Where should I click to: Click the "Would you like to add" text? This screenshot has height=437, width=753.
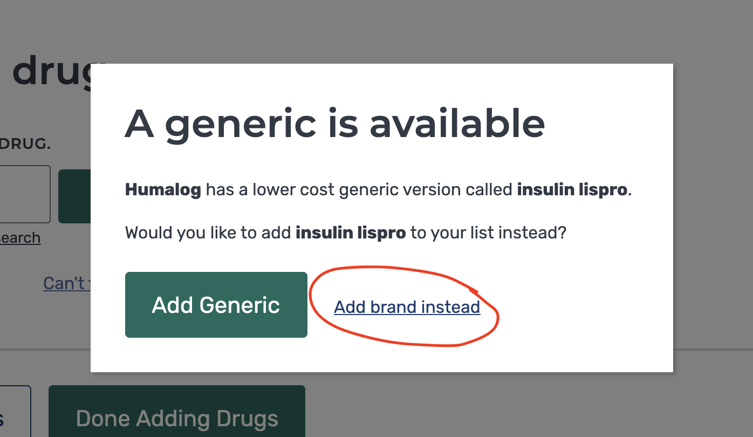[209, 233]
